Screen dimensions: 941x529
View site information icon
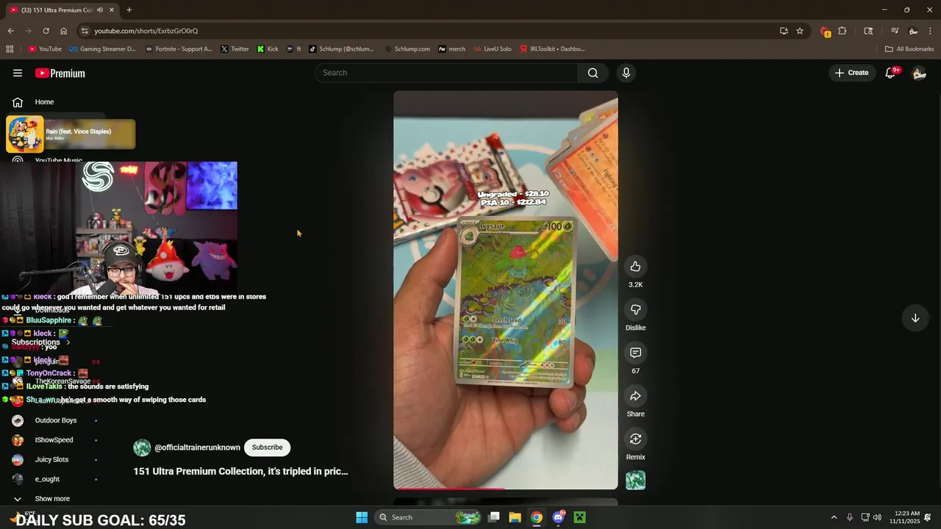pyautogui.click(x=85, y=31)
